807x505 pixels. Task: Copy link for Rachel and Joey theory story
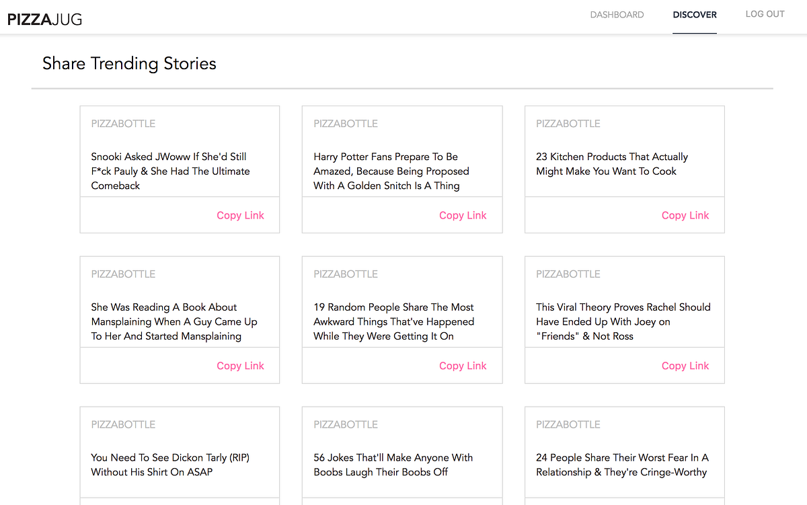[x=685, y=366]
